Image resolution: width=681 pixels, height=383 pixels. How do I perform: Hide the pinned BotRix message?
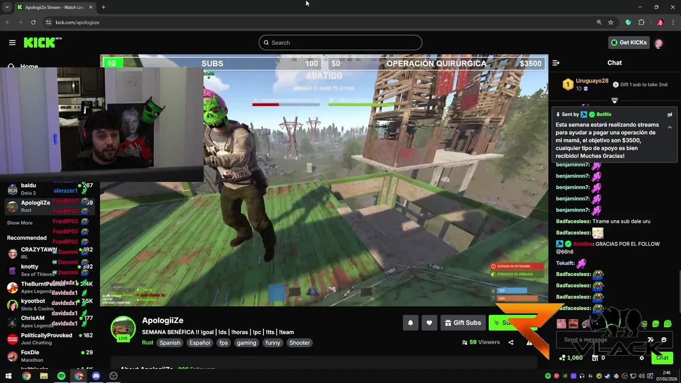click(x=670, y=114)
